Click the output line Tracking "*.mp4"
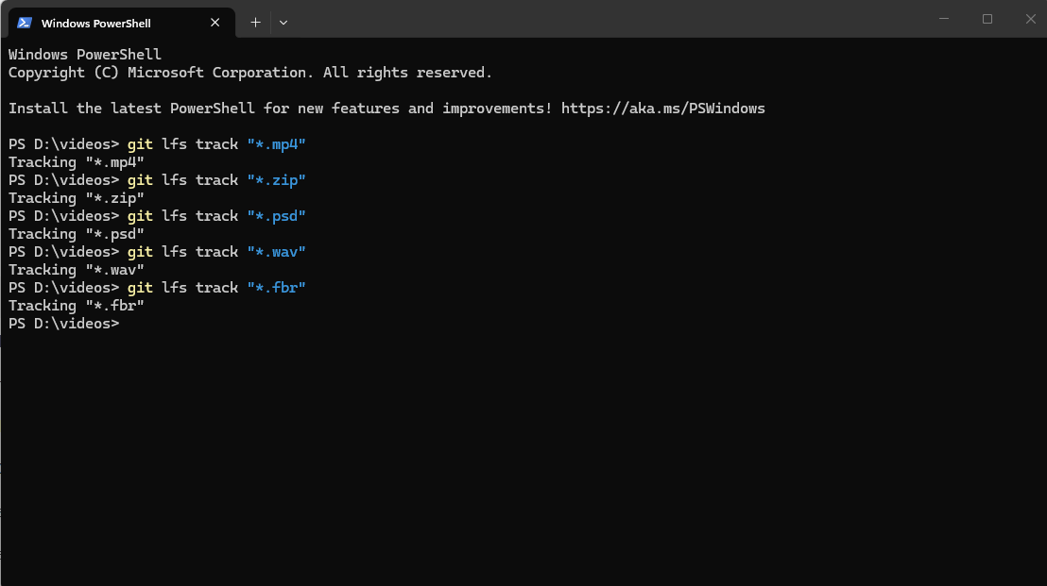 click(77, 162)
